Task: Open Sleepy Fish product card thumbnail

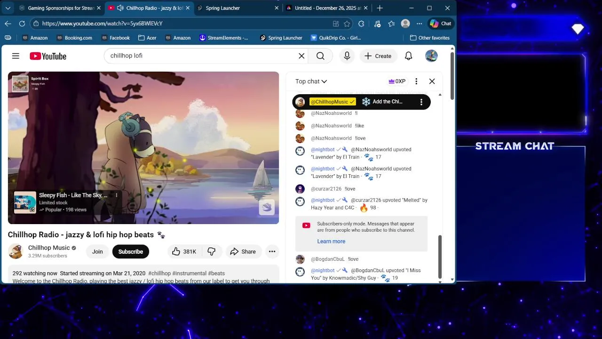Action: [25, 202]
